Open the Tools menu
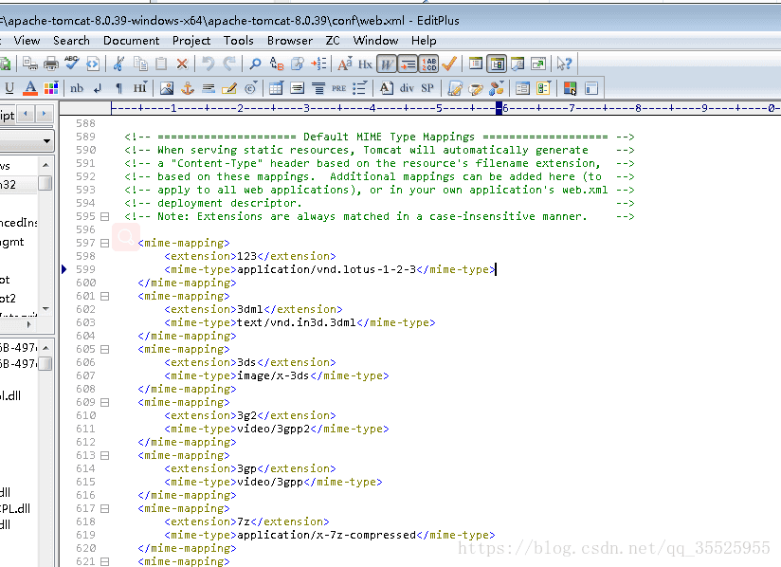This screenshot has width=781, height=567. coord(238,41)
